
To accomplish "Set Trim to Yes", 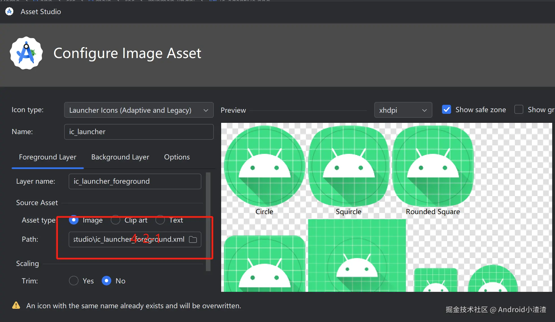I will click(x=74, y=281).
